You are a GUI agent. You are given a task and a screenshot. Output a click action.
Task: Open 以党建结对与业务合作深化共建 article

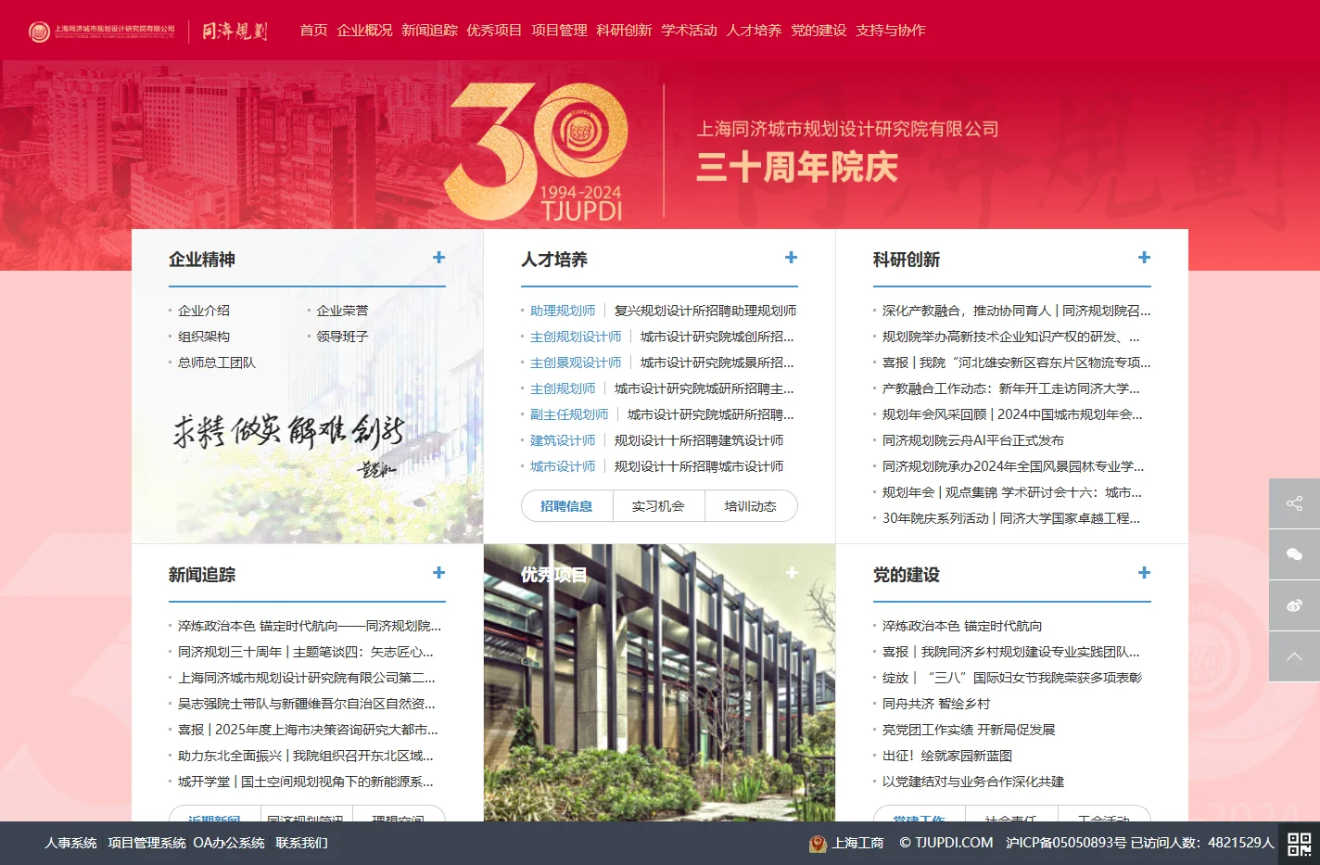tap(973, 782)
